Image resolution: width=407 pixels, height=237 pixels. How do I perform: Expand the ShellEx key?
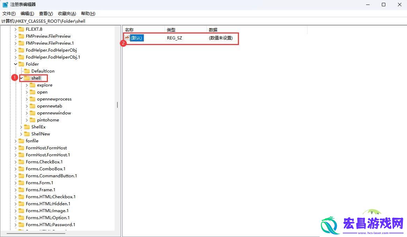click(x=21, y=127)
